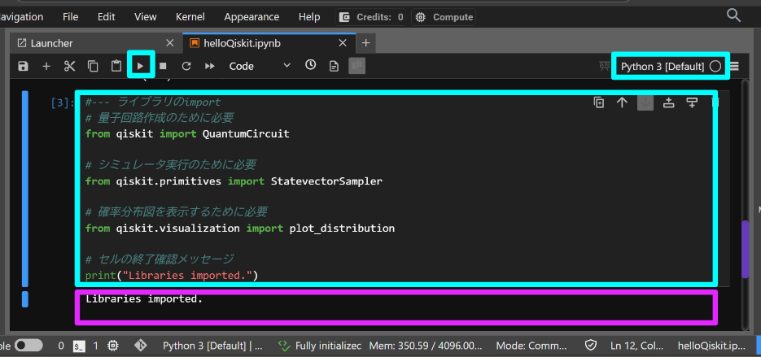Duplicate the cell using the cell toolbar icon

(x=599, y=102)
